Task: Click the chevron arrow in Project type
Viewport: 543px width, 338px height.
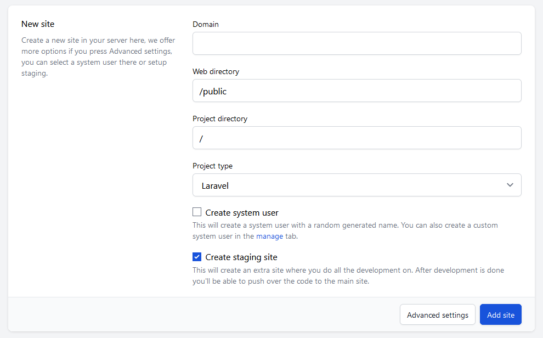Action: pos(510,185)
